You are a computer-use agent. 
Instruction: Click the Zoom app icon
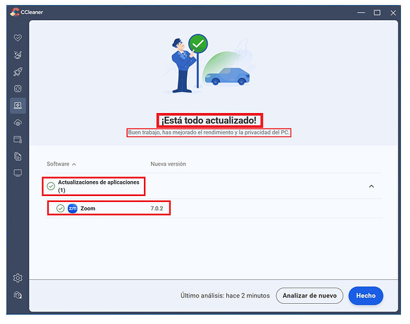click(x=73, y=208)
